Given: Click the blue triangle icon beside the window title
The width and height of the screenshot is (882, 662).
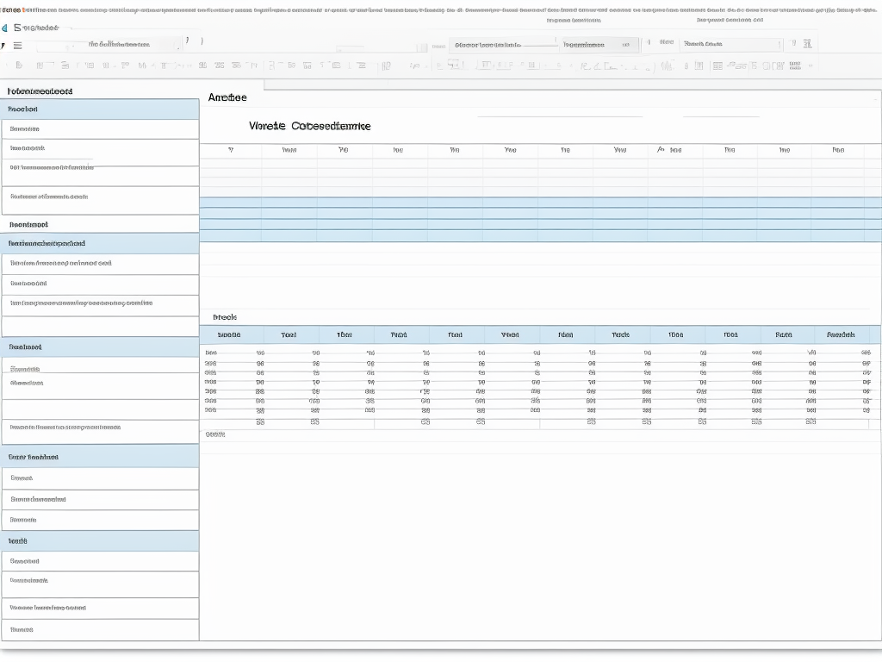Looking at the screenshot, I should tap(4, 28).
